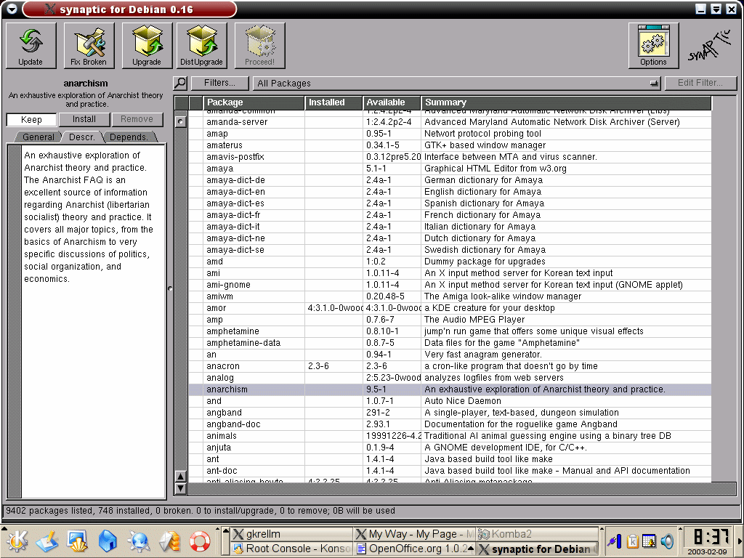Click the desktop shell panel icon

click(x=77, y=541)
